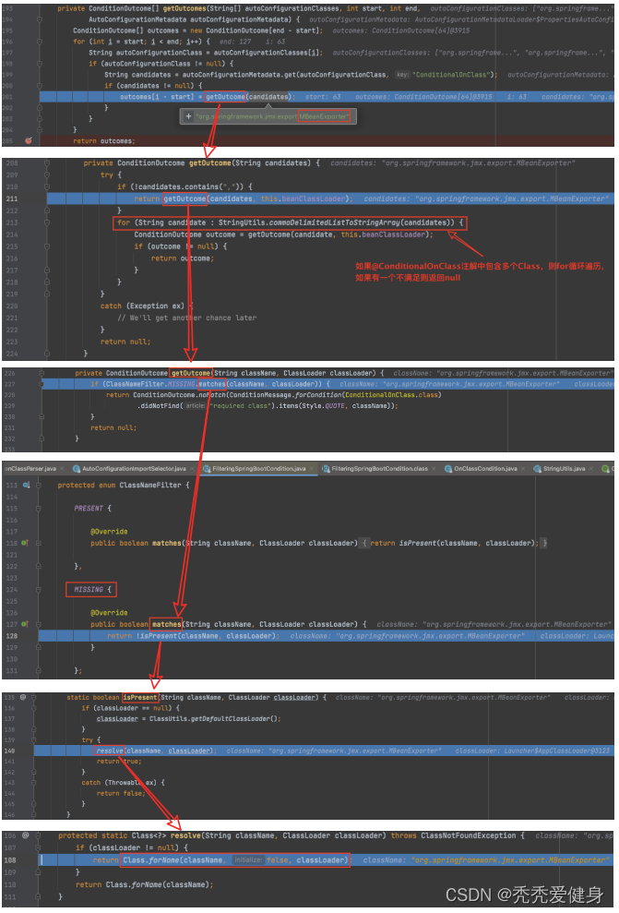Image resolution: width=619 pixels, height=913 pixels.
Task: Switch to the StringUtils.java tab
Action: pos(563,469)
